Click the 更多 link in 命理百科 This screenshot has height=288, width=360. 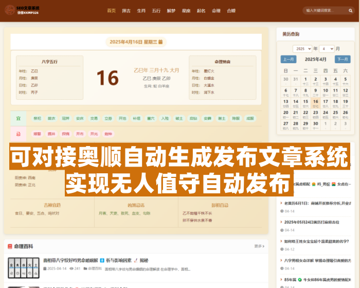[x=258, y=246]
